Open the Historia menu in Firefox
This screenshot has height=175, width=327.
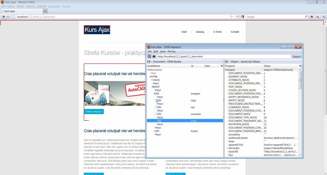coord(30,7)
